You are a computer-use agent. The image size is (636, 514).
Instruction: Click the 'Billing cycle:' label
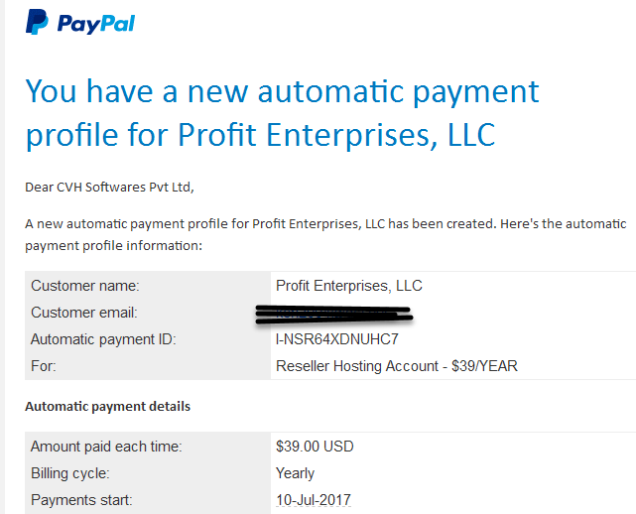(x=70, y=473)
